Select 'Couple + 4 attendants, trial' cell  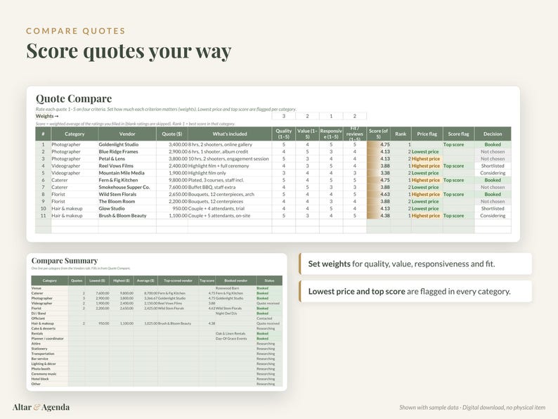pos(230,209)
